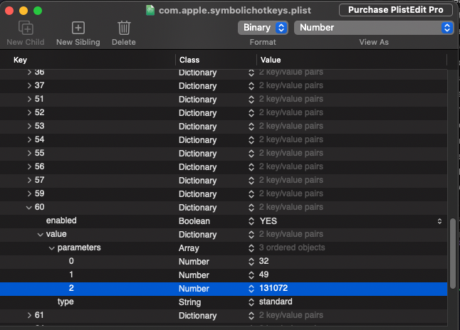Select parameter index 1 key
Screen dimensions: 460x330
click(71, 275)
